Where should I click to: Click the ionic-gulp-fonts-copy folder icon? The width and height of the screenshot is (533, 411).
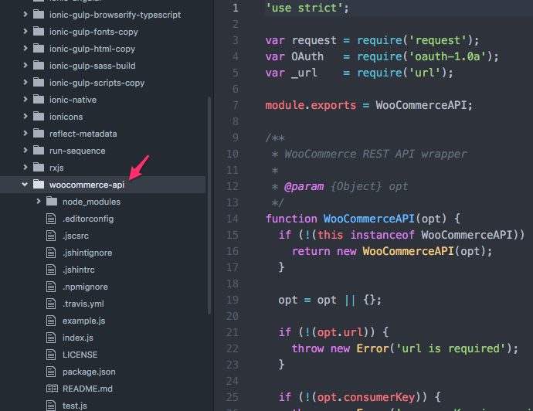click(x=39, y=31)
